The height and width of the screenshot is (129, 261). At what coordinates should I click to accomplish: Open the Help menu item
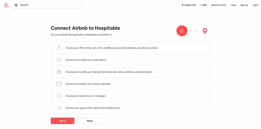pos(233,5)
